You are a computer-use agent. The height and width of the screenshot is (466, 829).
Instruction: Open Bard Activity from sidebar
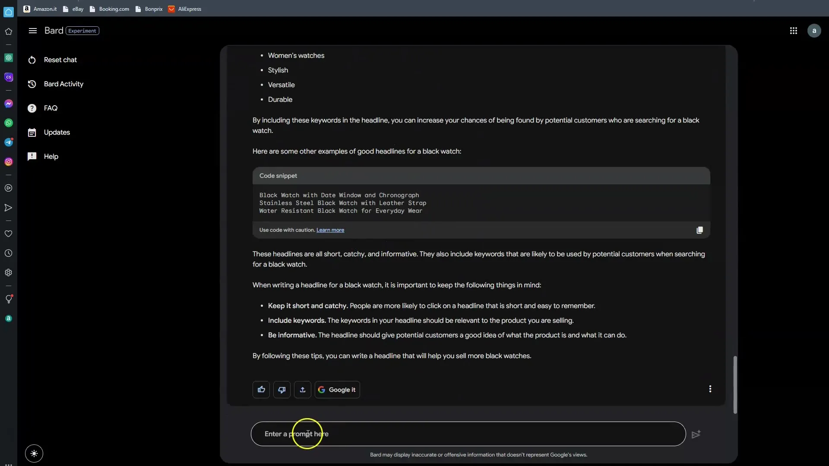[x=63, y=84]
